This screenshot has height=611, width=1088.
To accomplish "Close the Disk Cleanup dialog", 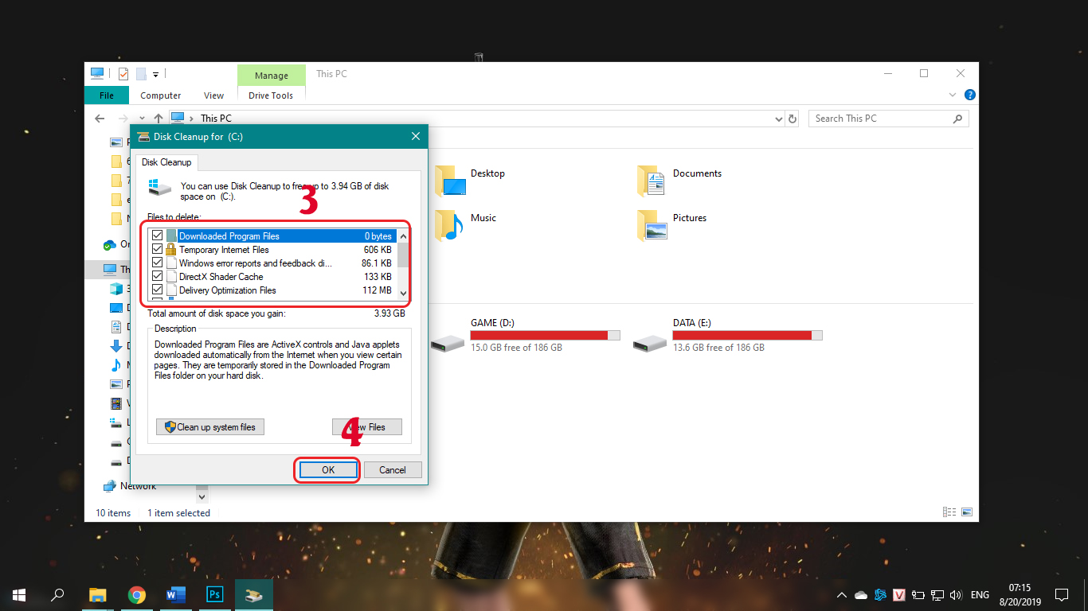I will (x=415, y=136).
